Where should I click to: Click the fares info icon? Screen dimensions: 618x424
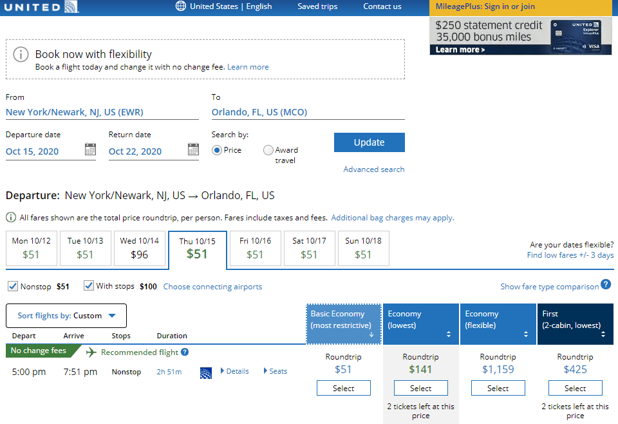coord(11,217)
